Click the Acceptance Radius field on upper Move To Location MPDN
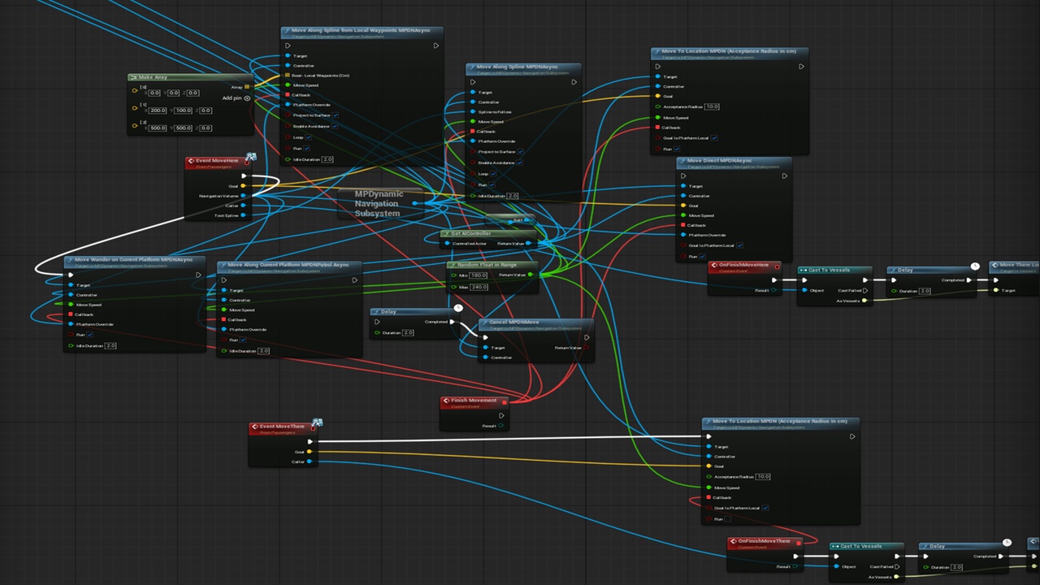Screen dimensions: 1040x585 [x=713, y=106]
